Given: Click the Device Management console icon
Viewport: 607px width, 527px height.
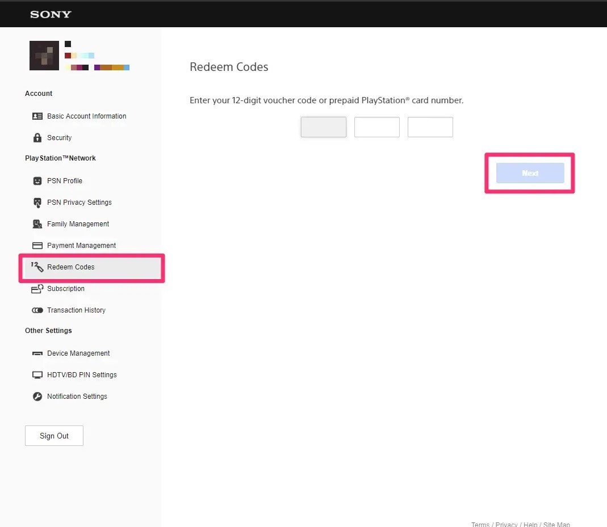Looking at the screenshot, I should click(x=37, y=353).
